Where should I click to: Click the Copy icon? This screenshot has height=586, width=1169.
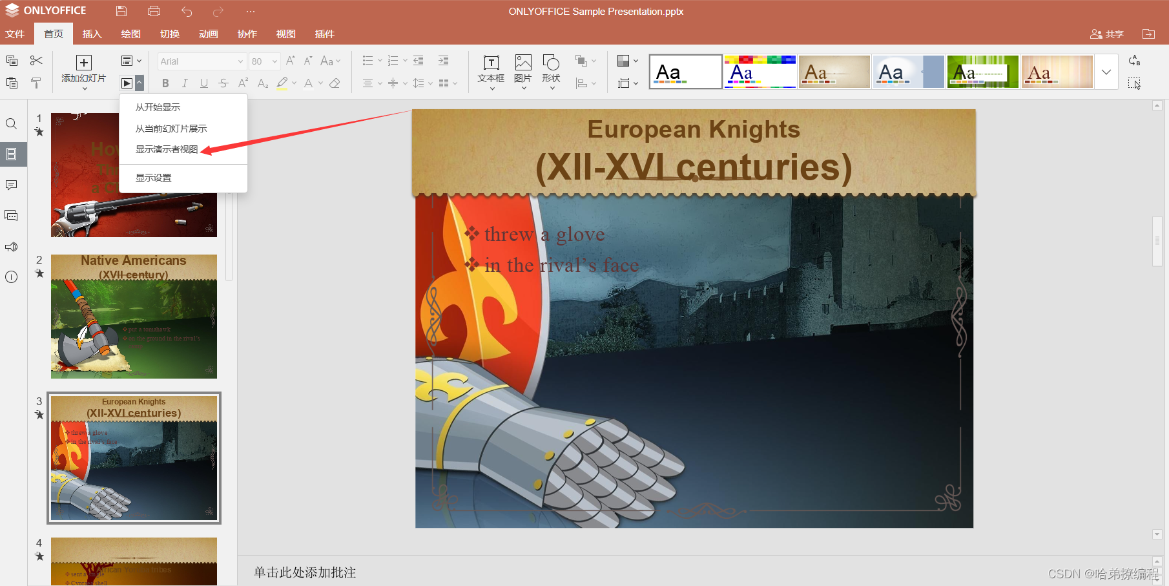coord(12,61)
